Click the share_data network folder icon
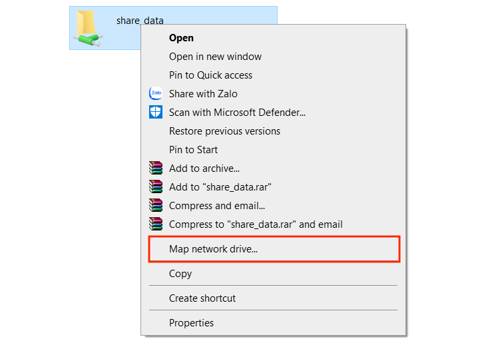Image resolution: width=504 pixels, height=345 pixels. (88, 29)
